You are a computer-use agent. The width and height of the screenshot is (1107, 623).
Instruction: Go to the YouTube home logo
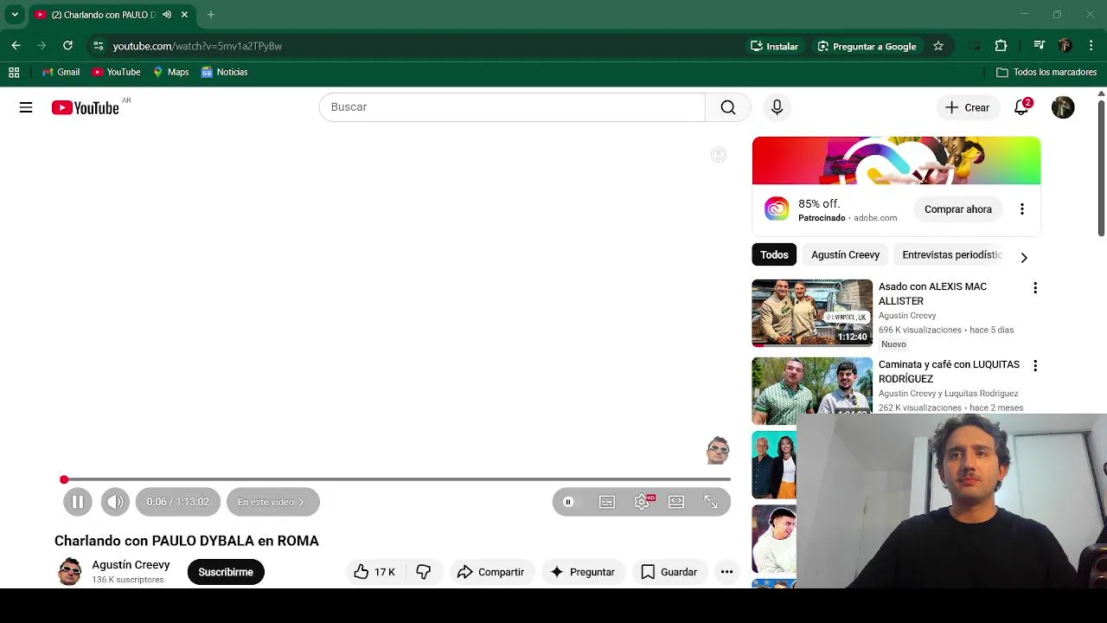[85, 107]
